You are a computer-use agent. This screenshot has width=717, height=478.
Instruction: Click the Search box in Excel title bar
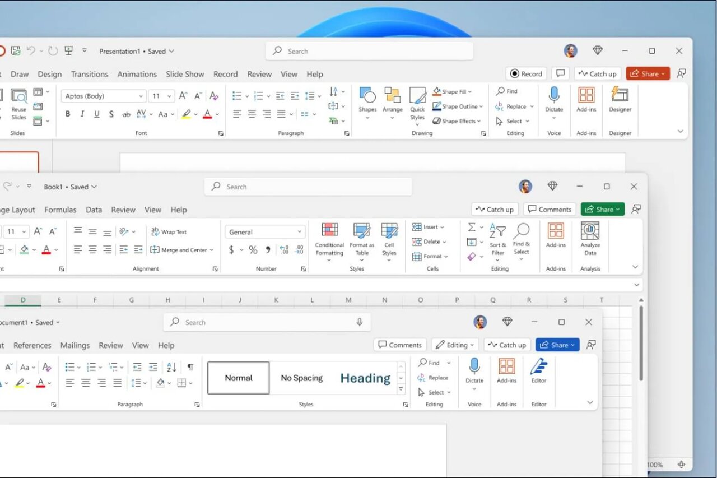pos(308,187)
